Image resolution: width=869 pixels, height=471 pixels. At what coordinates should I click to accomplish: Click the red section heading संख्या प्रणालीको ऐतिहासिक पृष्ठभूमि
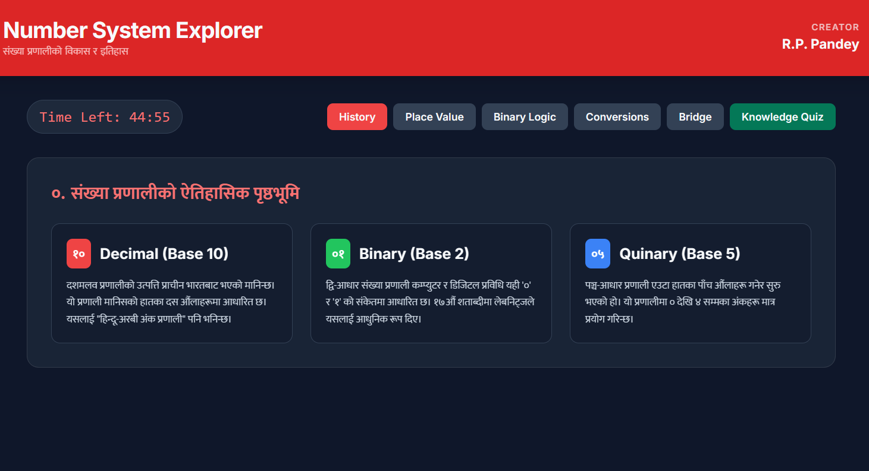point(175,194)
